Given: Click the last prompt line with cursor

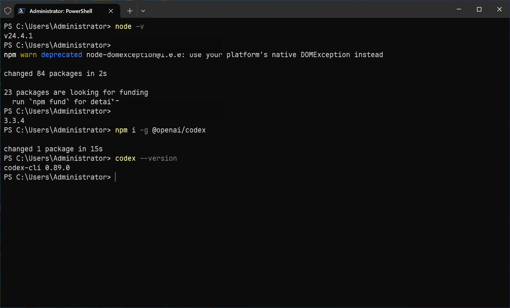Looking at the screenshot, I should pos(60,177).
